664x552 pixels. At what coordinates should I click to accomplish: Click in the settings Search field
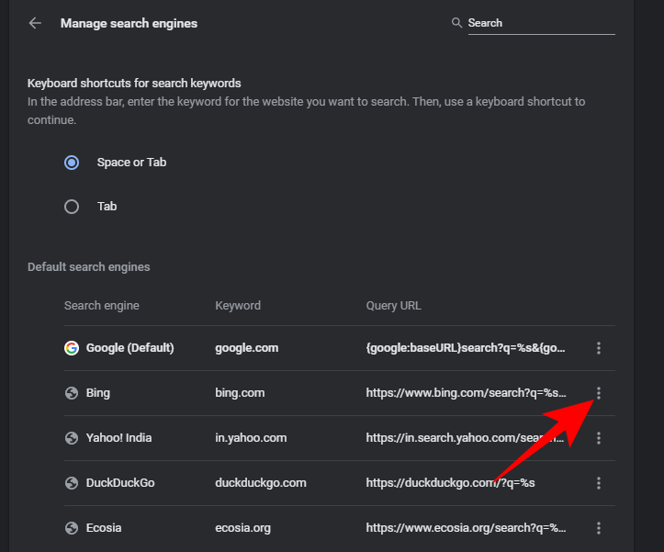pyautogui.click(x=540, y=23)
